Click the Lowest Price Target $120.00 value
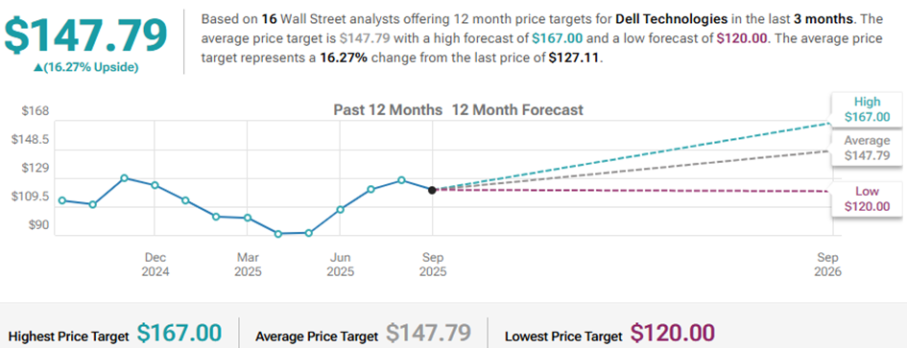 673,334
